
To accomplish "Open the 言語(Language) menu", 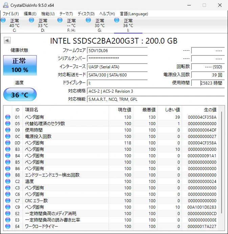I will coord(134,14).
